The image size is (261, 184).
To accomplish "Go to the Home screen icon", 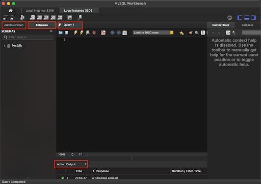I will pos(11,11).
